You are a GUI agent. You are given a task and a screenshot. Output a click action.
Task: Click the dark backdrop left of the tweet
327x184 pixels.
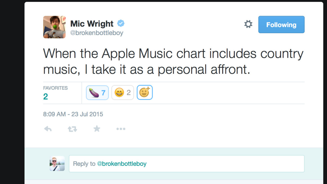click(12, 92)
